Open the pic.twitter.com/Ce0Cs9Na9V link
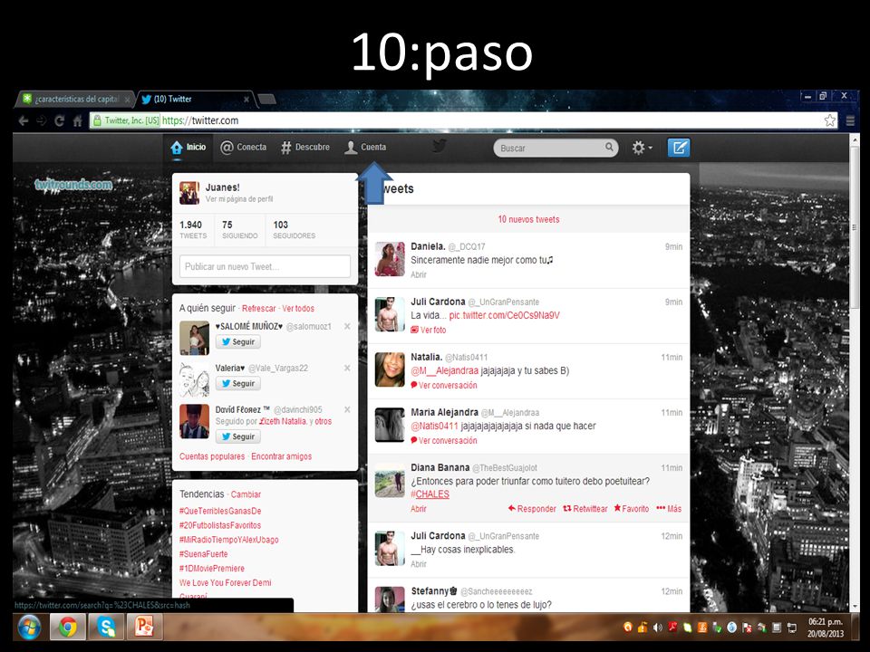Image resolution: width=870 pixels, height=652 pixels. pos(505,315)
